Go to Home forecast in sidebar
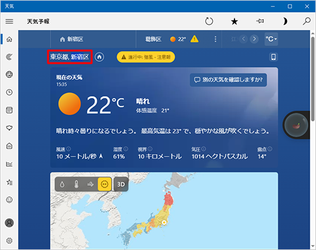 [9, 39]
